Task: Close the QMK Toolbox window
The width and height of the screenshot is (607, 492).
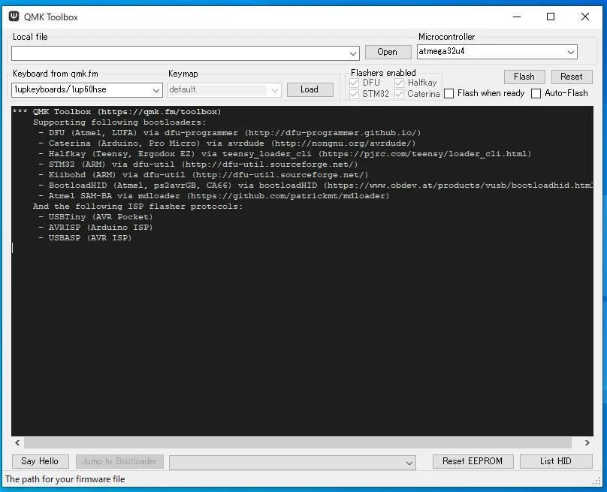Action: pyautogui.click(x=585, y=17)
